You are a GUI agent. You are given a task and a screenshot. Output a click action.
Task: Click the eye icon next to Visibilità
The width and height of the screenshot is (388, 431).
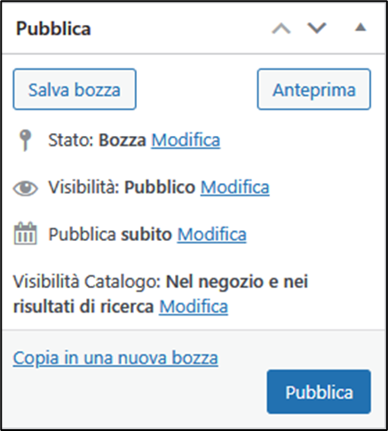point(25,188)
